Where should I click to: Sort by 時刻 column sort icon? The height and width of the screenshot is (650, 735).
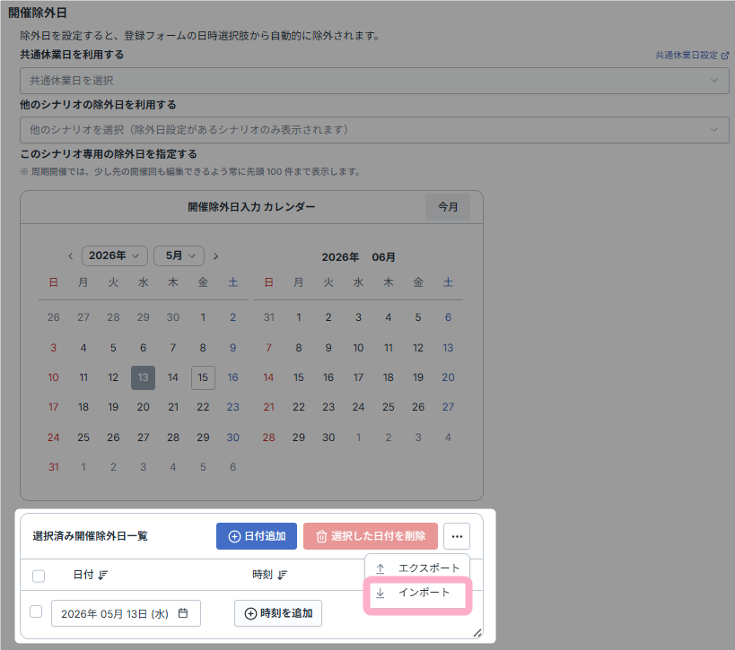click(282, 575)
